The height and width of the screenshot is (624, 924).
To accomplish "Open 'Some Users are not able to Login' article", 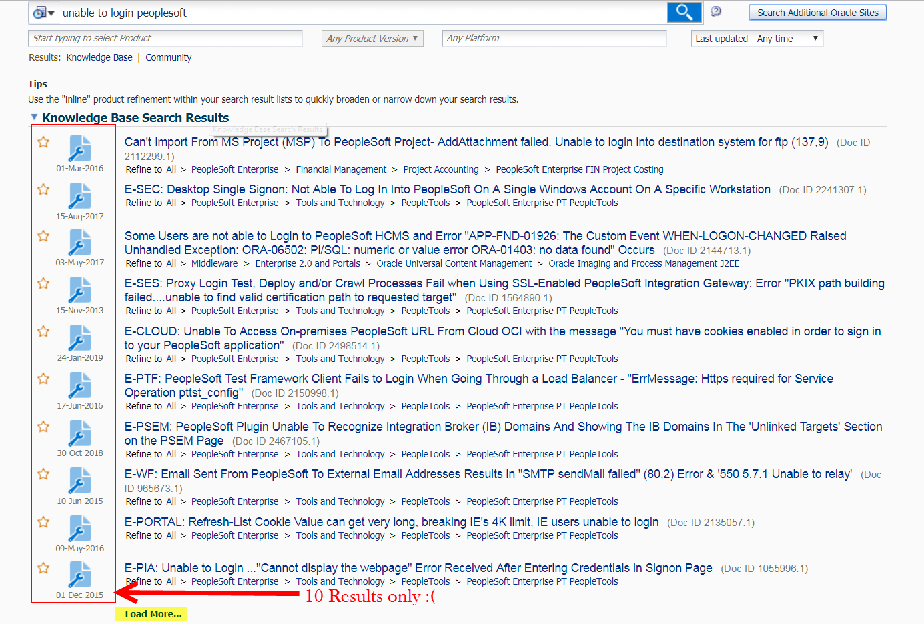I will pos(485,243).
